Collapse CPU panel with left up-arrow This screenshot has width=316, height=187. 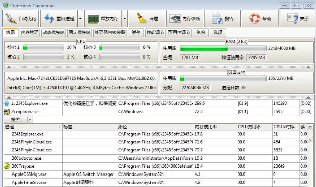coord(9,67)
